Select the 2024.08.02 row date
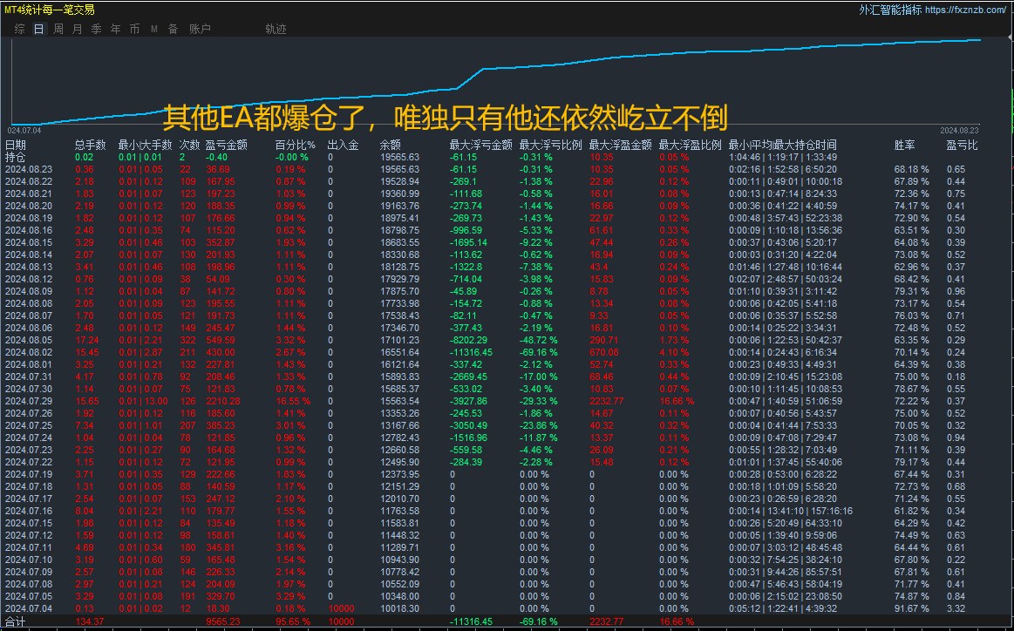This screenshot has width=1014, height=631. click(x=29, y=352)
